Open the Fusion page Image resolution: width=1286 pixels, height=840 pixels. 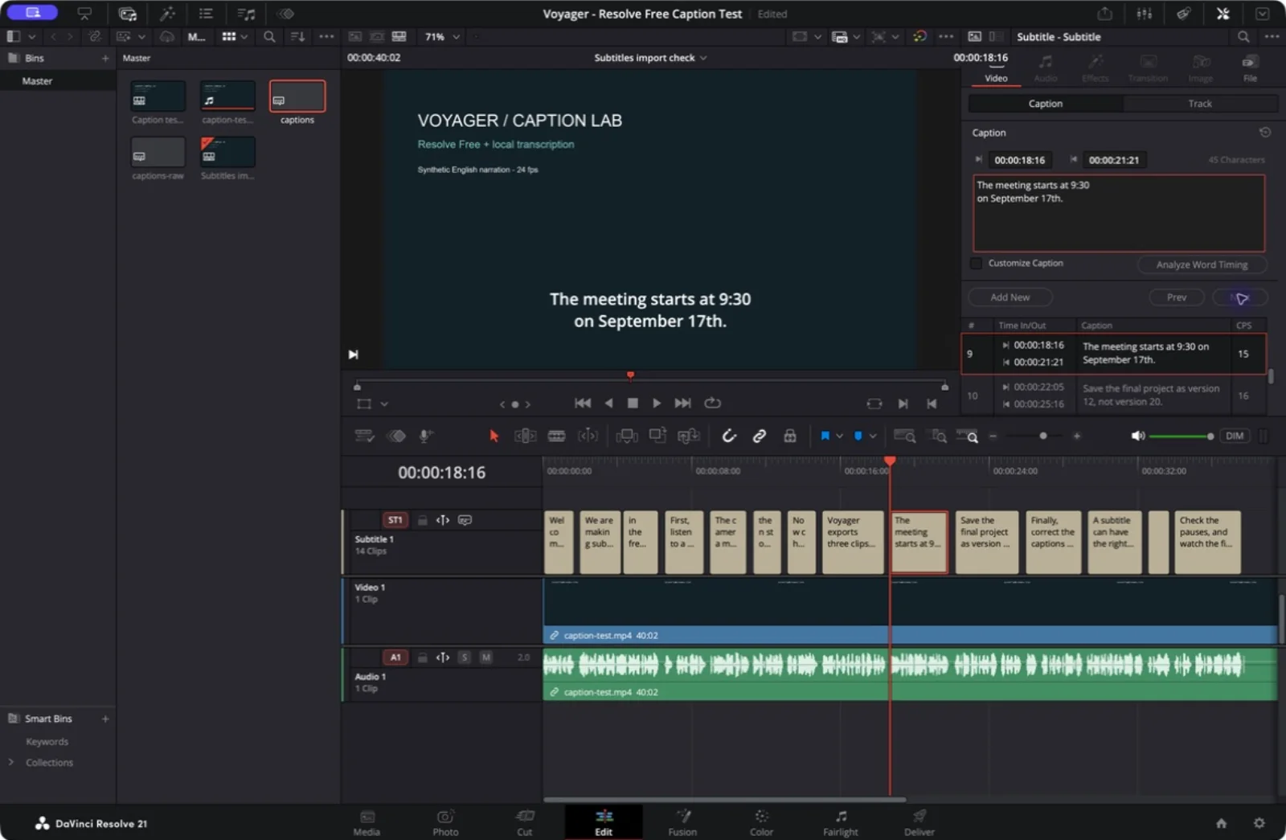(x=682, y=822)
